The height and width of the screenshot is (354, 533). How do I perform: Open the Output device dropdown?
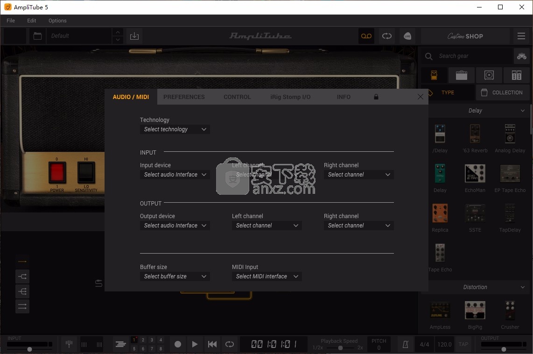175,226
